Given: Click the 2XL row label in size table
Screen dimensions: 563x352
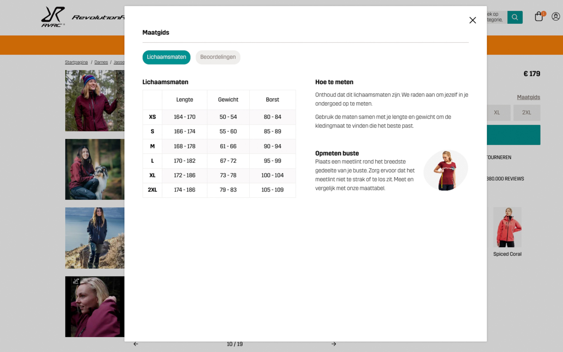Looking at the screenshot, I should point(152,190).
